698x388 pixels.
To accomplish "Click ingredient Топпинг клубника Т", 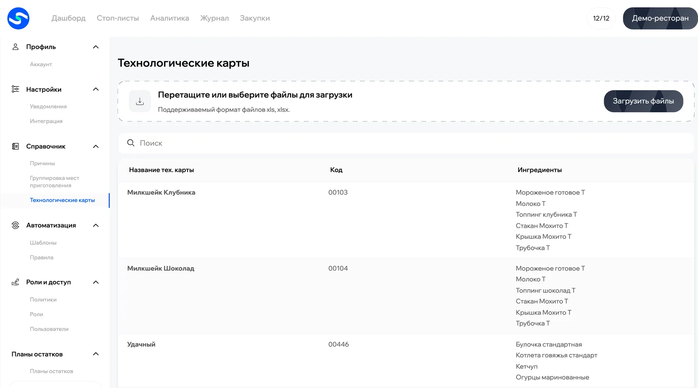I will click(546, 214).
